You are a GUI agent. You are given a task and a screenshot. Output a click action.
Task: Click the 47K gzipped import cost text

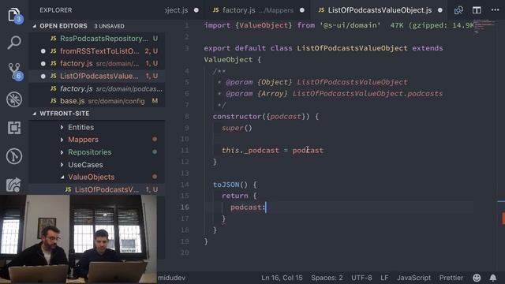(432, 25)
